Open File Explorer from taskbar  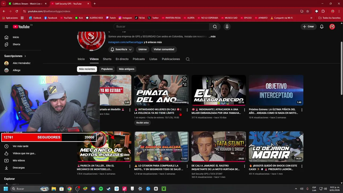point(54,189)
